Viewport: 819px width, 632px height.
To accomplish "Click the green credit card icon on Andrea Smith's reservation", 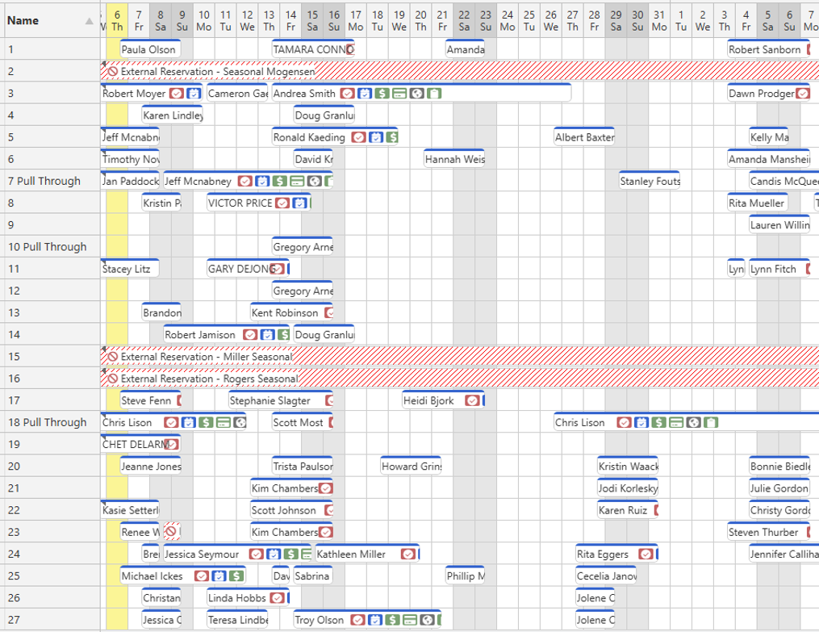I will 399,94.
